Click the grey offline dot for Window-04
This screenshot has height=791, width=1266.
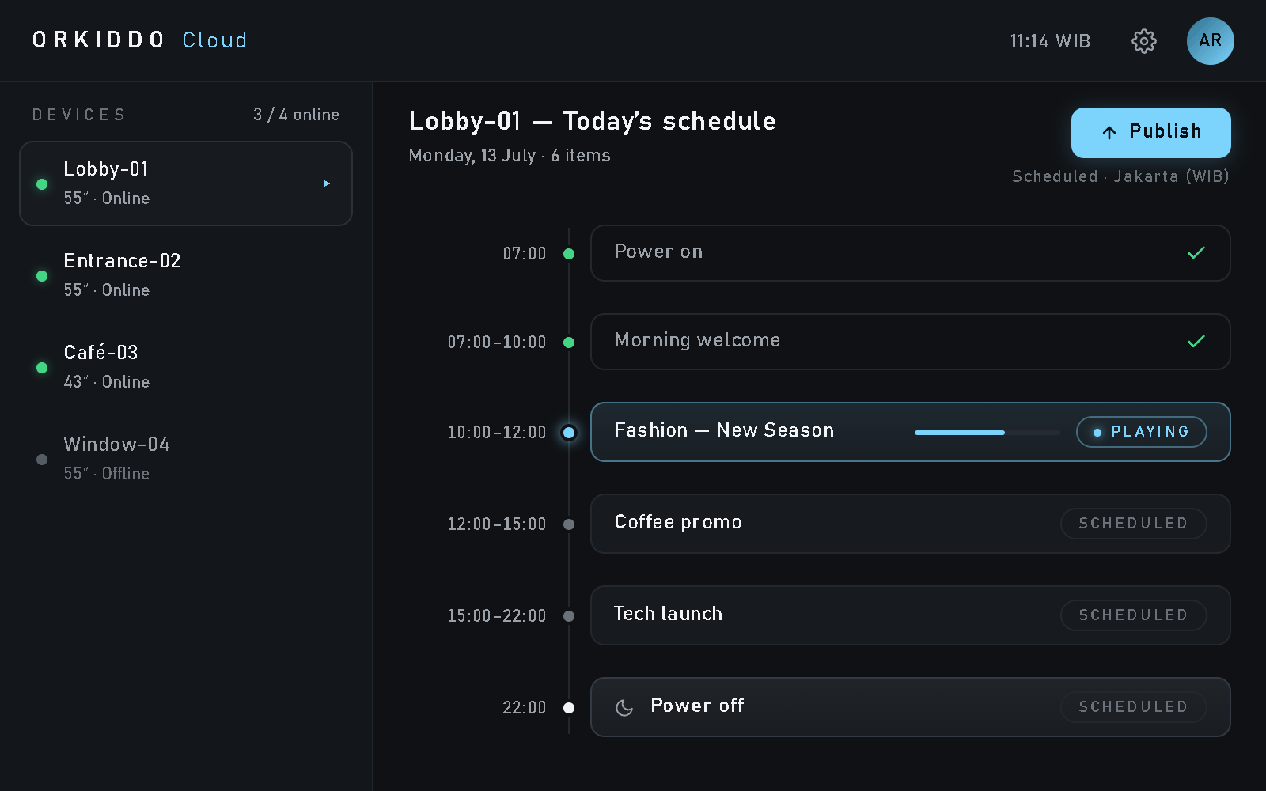[x=42, y=460]
